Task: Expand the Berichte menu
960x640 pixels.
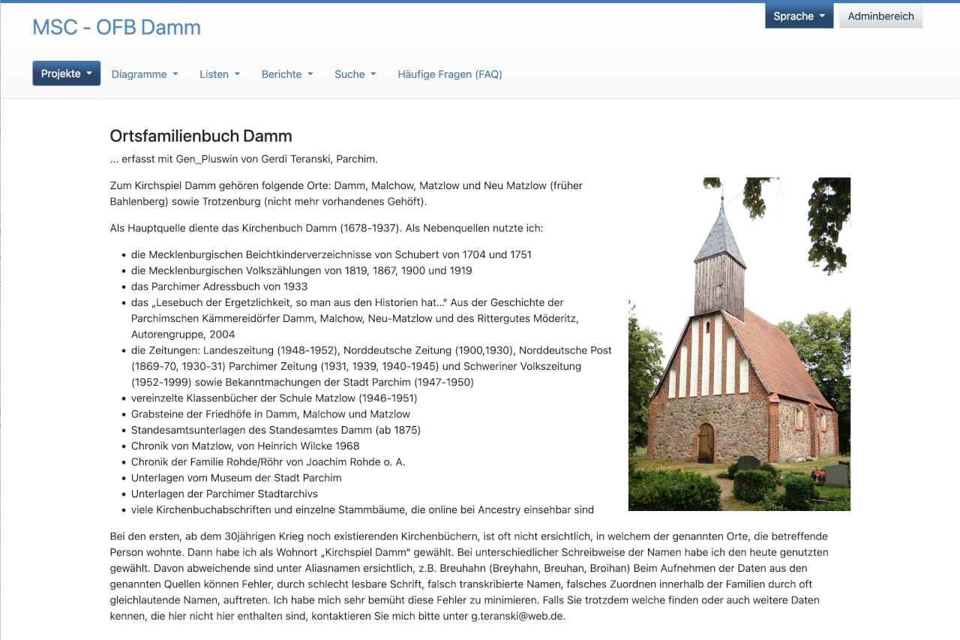Action: [286, 74]
